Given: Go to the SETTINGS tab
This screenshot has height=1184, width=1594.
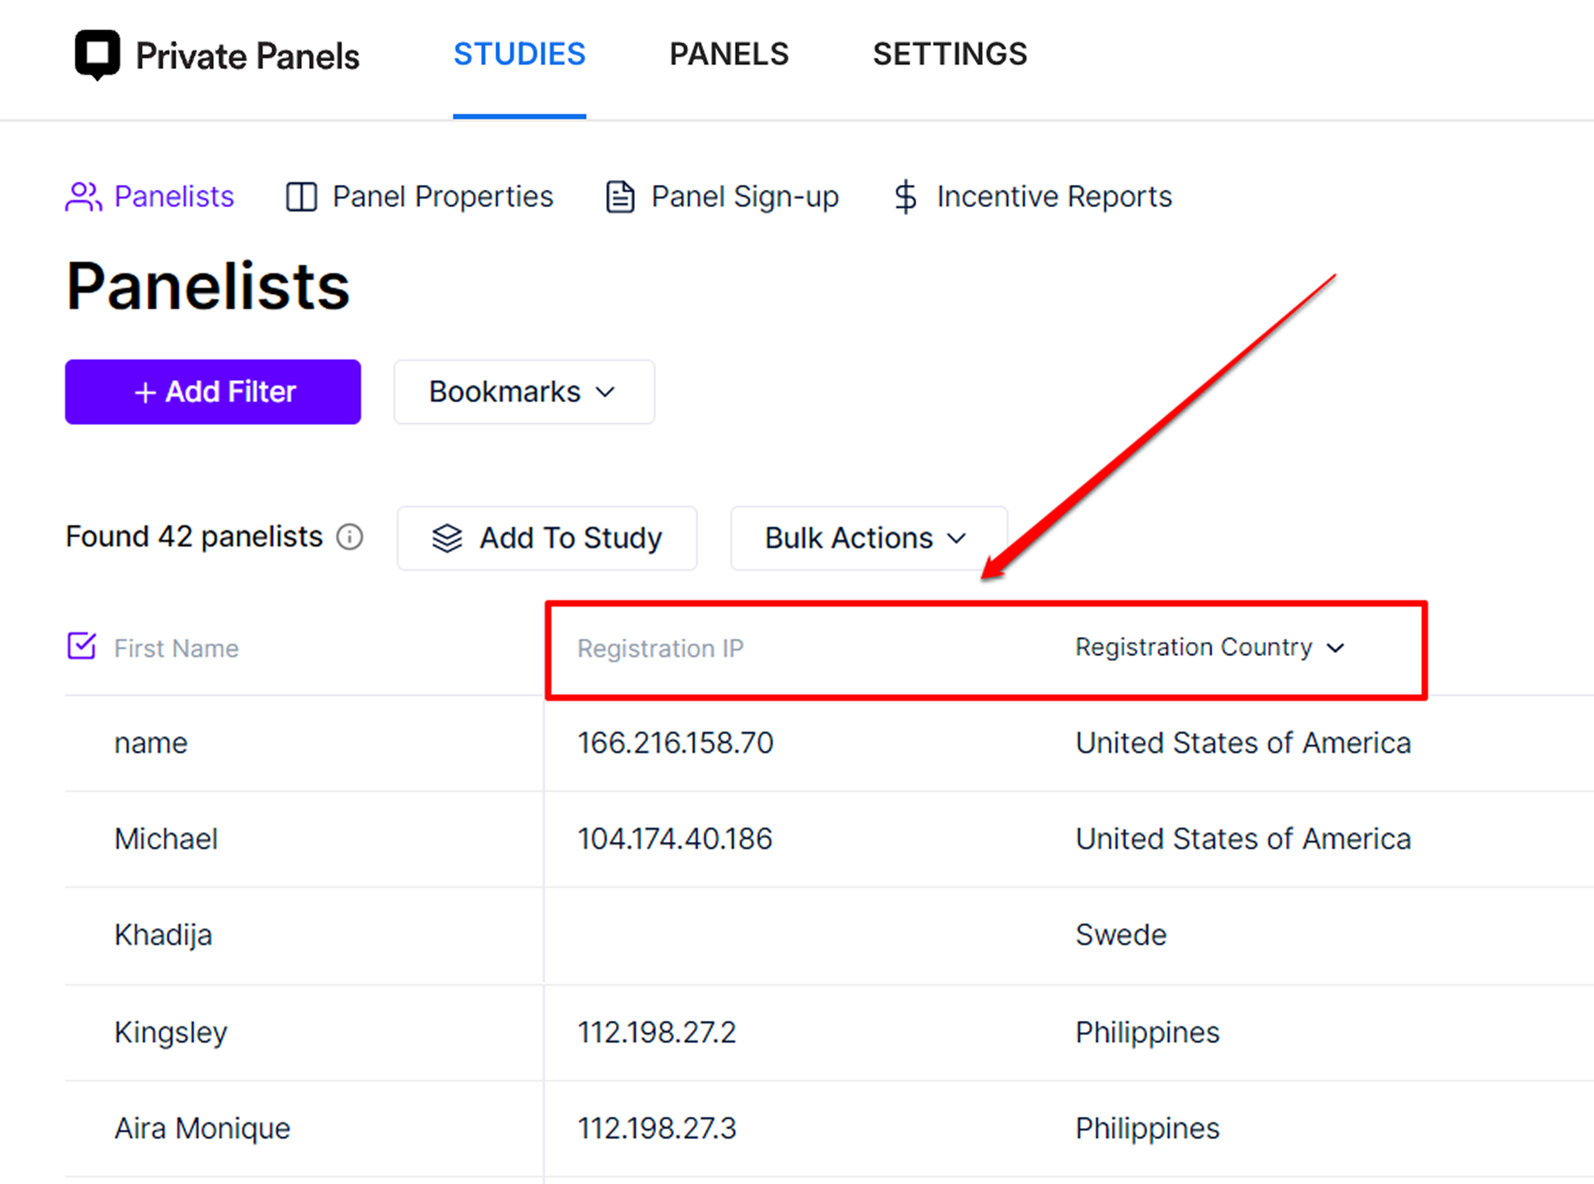Looking at the screenshot, I should [950, 54].
